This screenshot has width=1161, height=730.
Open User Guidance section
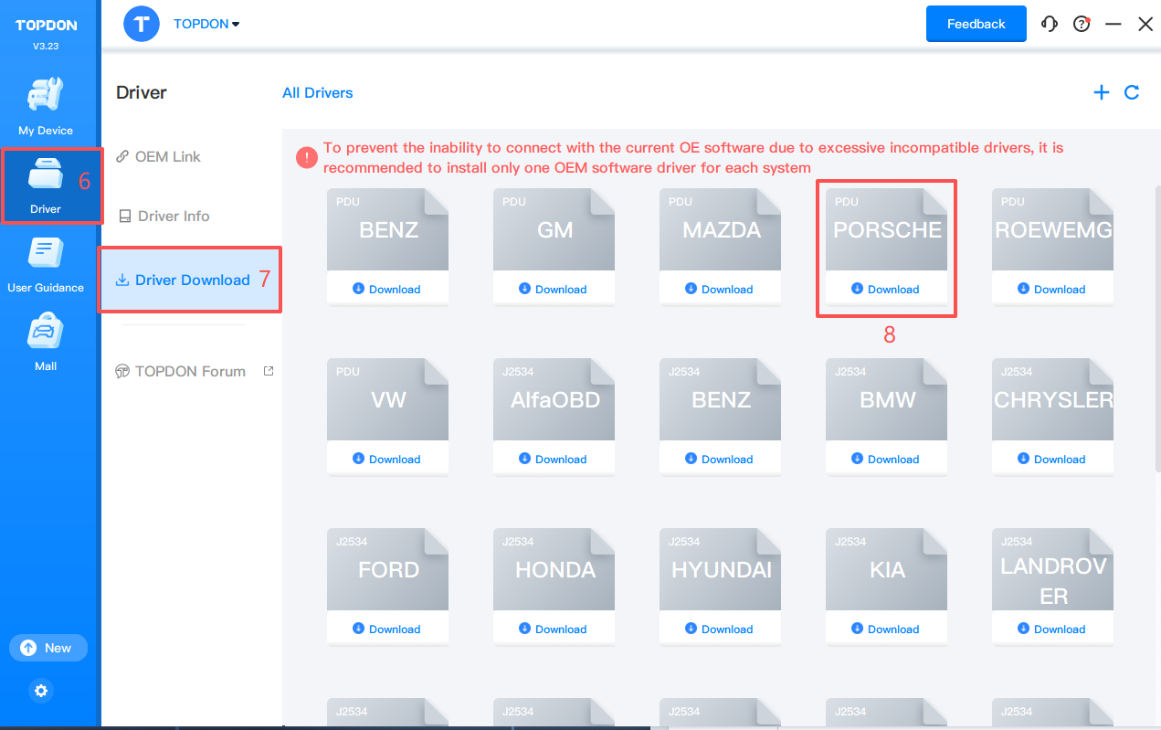pyautogui.click(x=46, y=264)
